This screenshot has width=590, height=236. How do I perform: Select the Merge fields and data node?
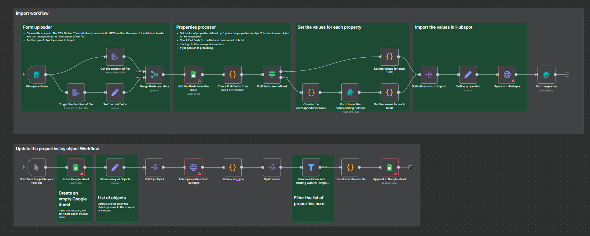(x=154, y=75)
